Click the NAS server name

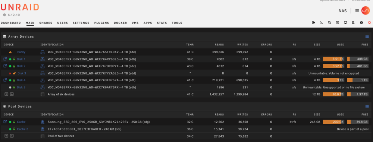tap(342, 11)
